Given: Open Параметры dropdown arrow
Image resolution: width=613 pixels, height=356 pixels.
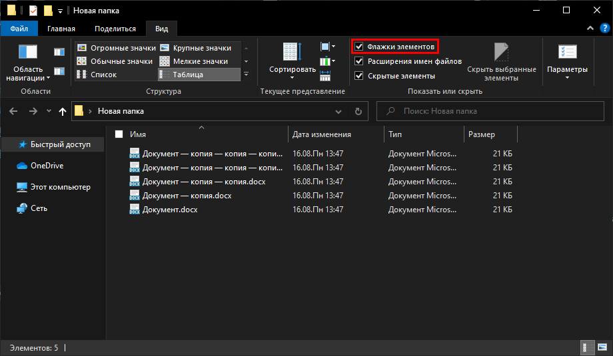Looking at the screenshot, I should pos(567,78).
